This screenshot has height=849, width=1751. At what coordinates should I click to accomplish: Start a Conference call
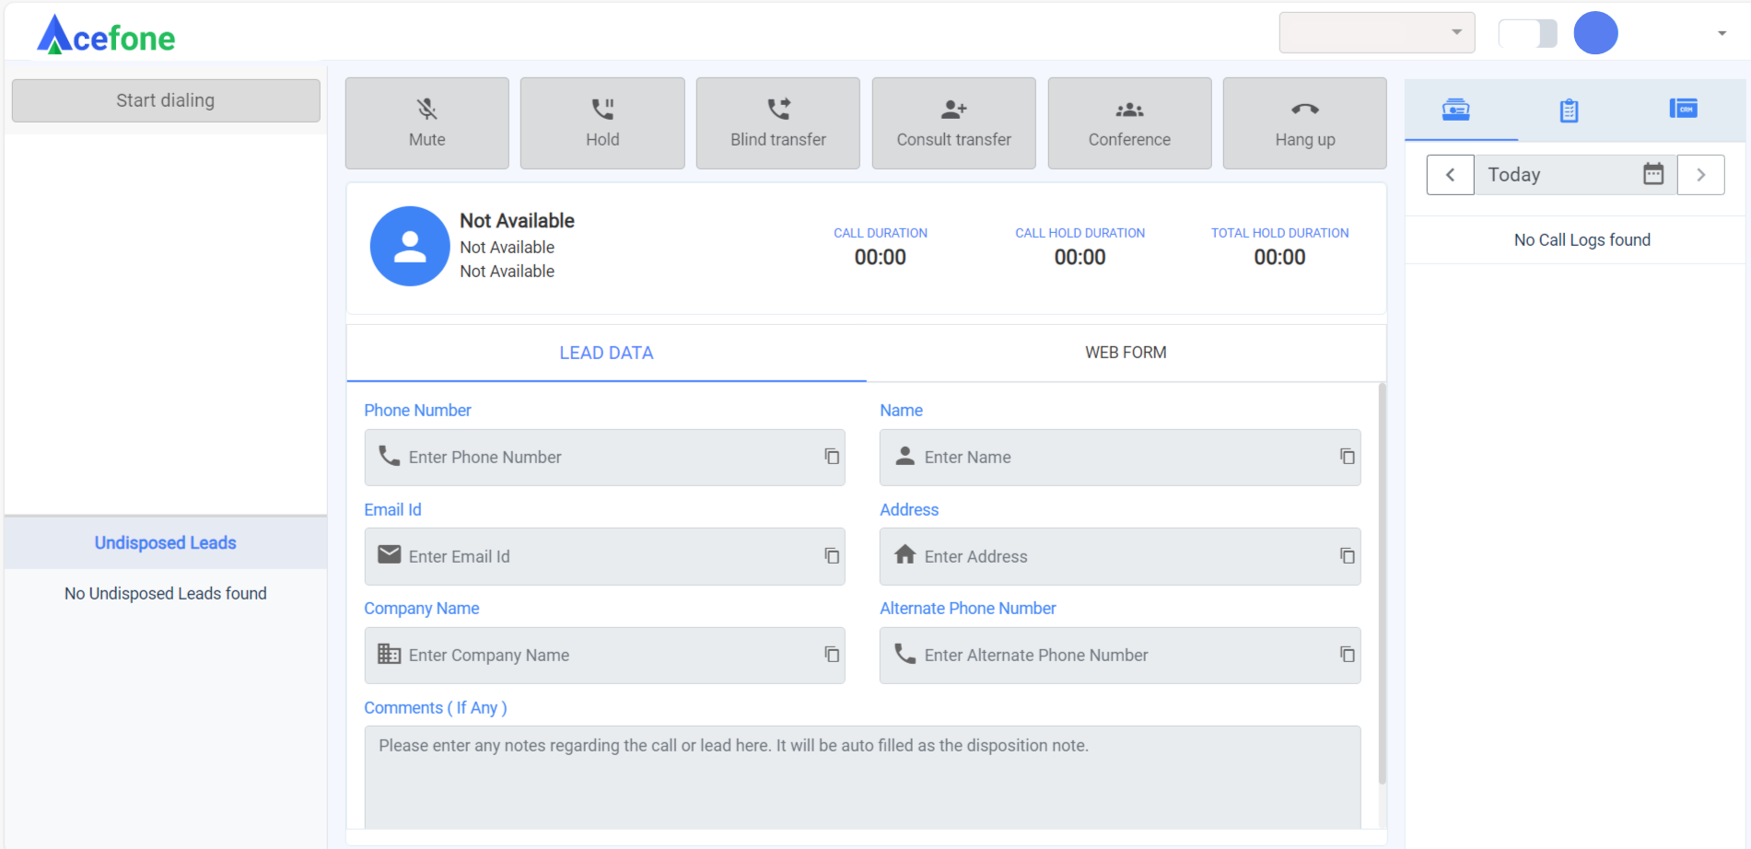[1129, 123]
